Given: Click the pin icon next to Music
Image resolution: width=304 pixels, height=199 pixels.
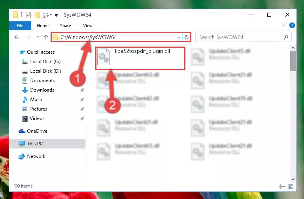Looking at the screenshot, I should [x=82, y=99].
